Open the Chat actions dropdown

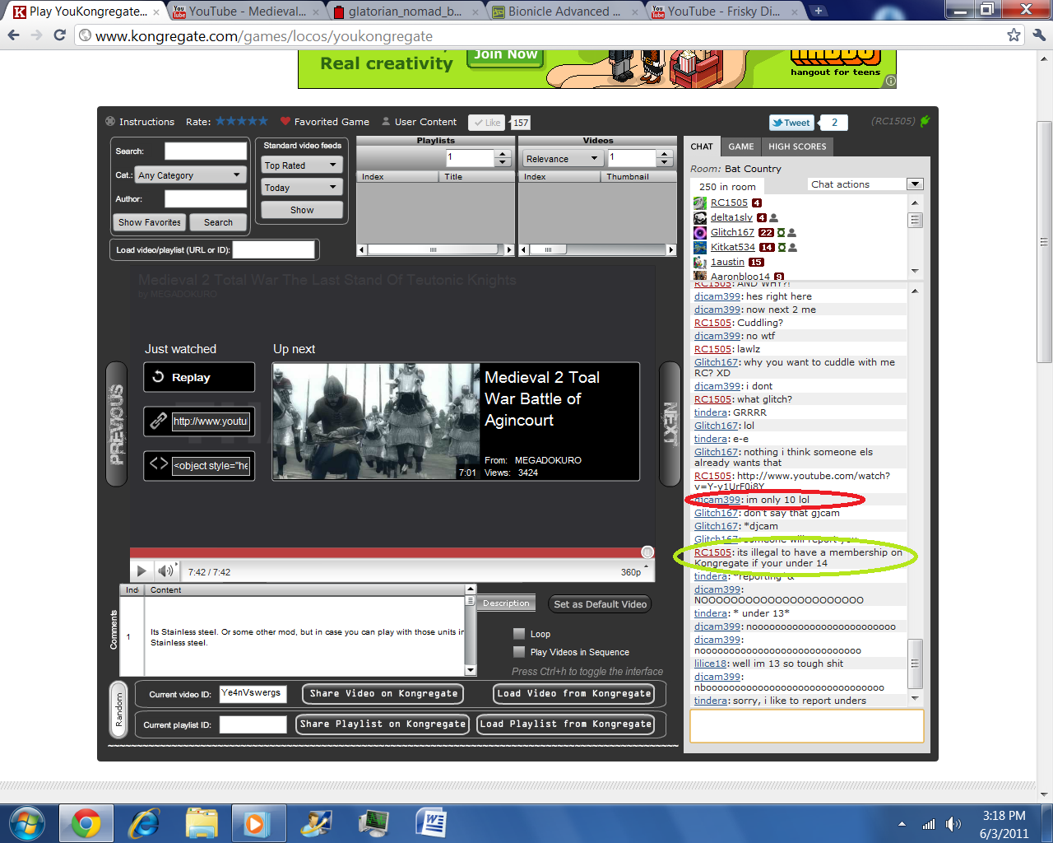click(x=865, y=184)
